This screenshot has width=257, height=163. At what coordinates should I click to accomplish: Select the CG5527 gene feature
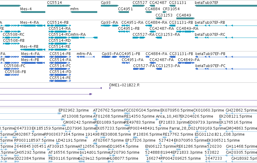[x=139, y=6]
